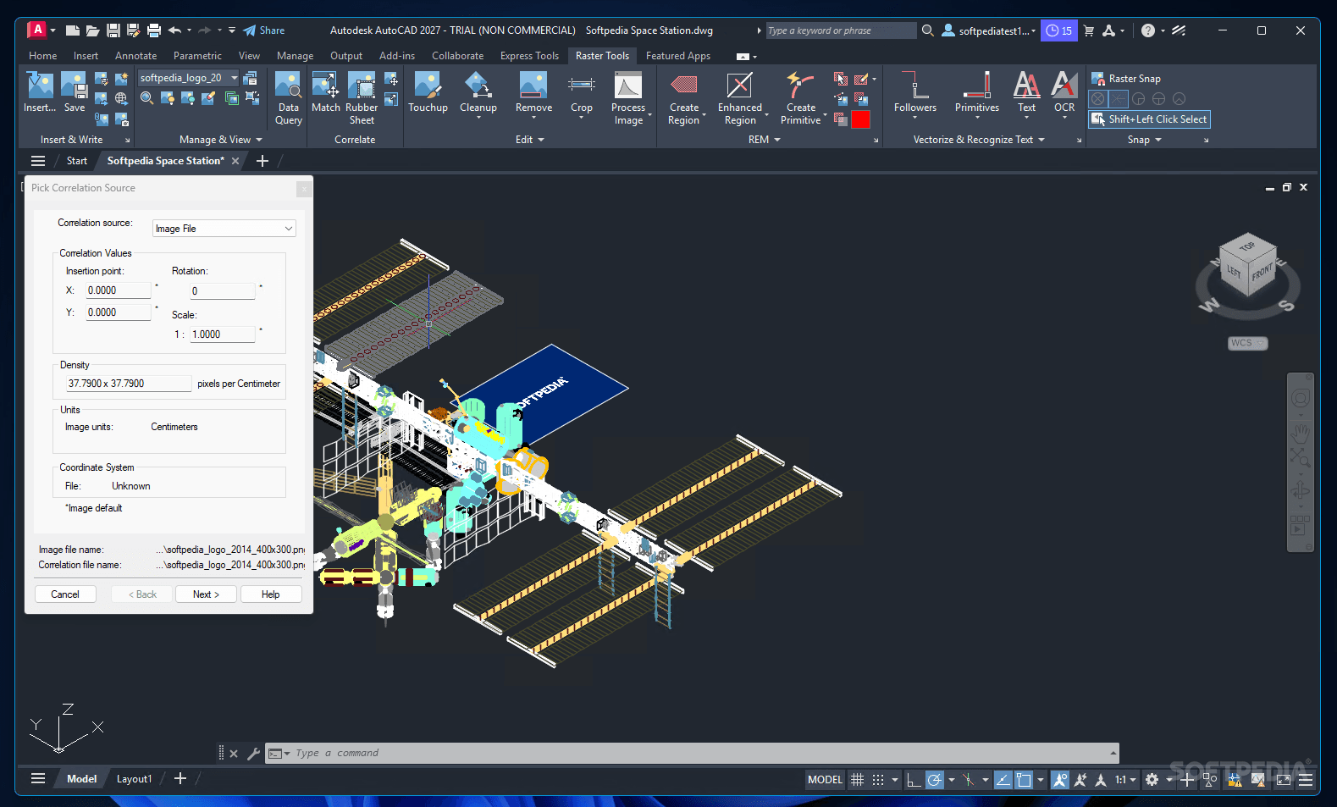Toggle MODEL space button in status bar
The image size is (1337, 807).
[825, 780]
